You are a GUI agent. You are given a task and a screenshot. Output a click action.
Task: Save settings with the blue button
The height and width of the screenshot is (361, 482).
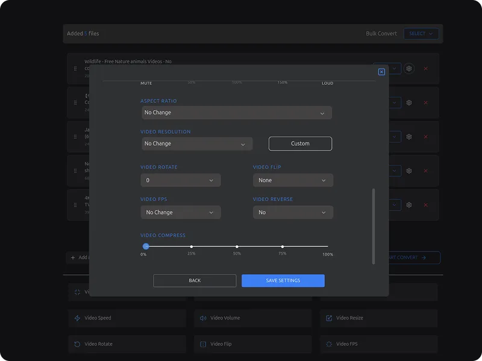click(283, 280)
